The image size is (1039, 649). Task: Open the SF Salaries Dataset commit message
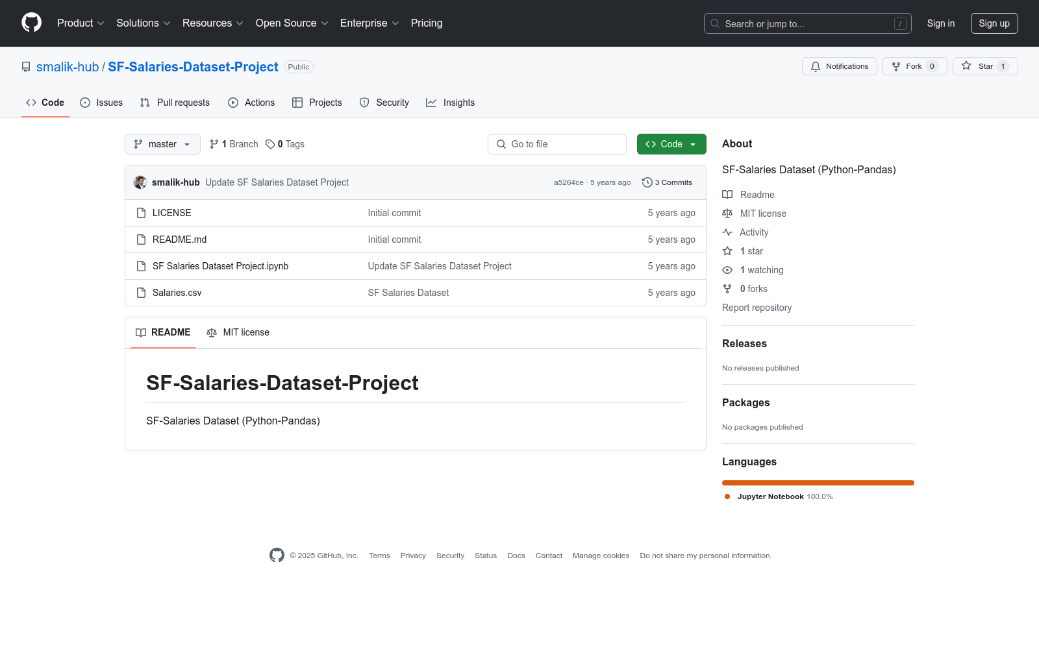click(408, 293)
